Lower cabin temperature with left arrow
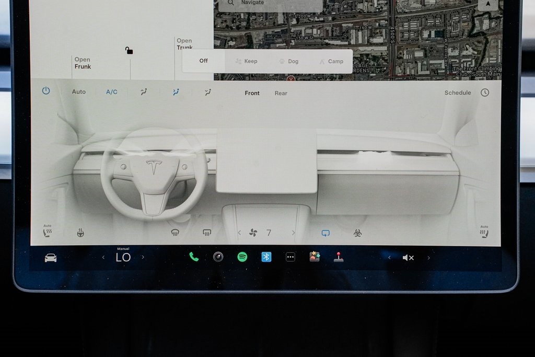The height and width of the screenshot is (357, 535). pos(103,258)
